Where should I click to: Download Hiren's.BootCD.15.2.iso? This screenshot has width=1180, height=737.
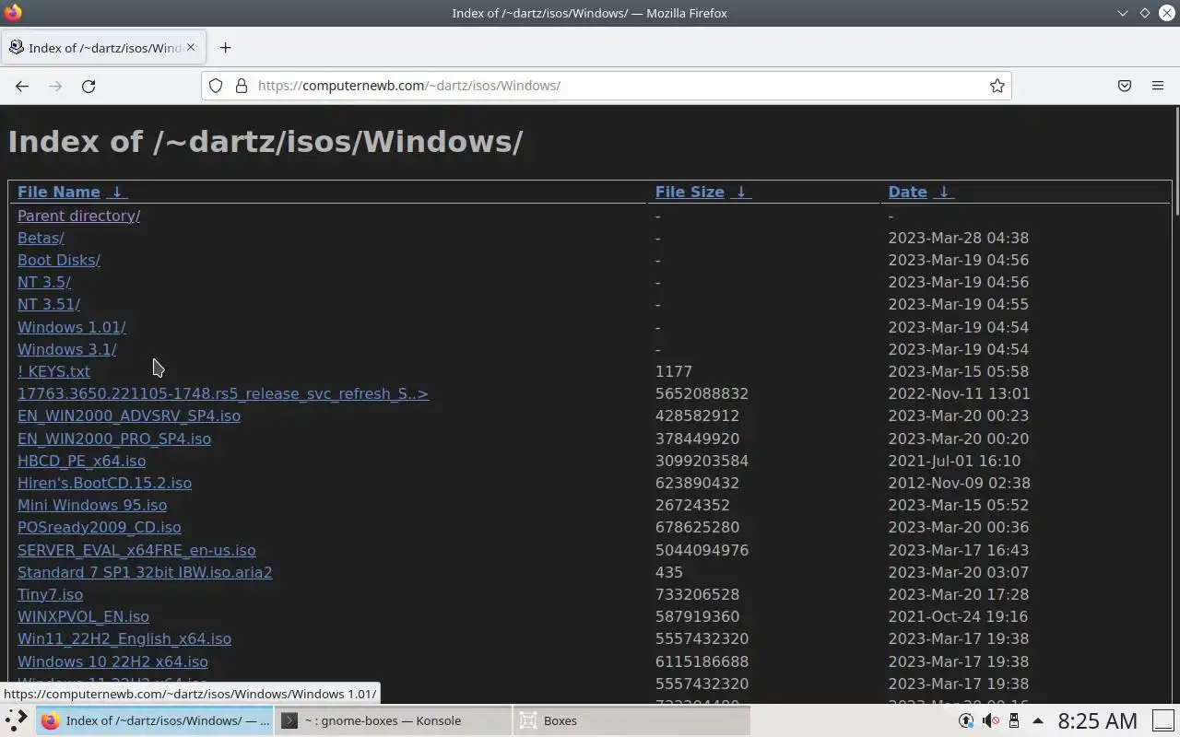(104, 483)
